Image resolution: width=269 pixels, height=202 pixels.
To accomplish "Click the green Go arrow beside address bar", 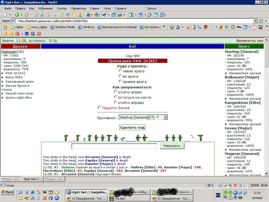I will click(x=261, y=21).
